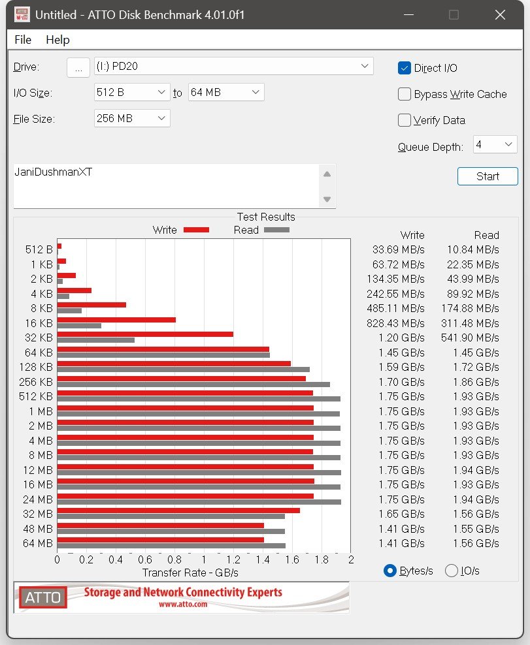Enable Bypass Write Cache
530x645 pixels.
tap(405, 94)
